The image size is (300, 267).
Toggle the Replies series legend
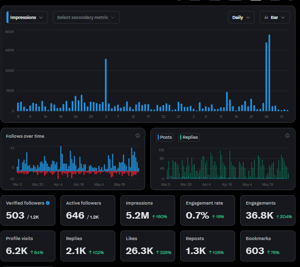[x=189, y=137]
